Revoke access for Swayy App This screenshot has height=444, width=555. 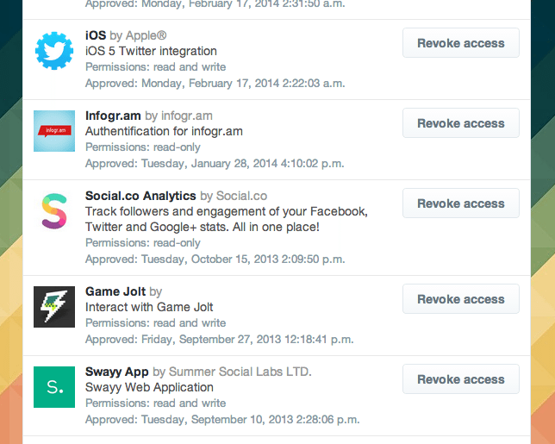coord(461,379)
